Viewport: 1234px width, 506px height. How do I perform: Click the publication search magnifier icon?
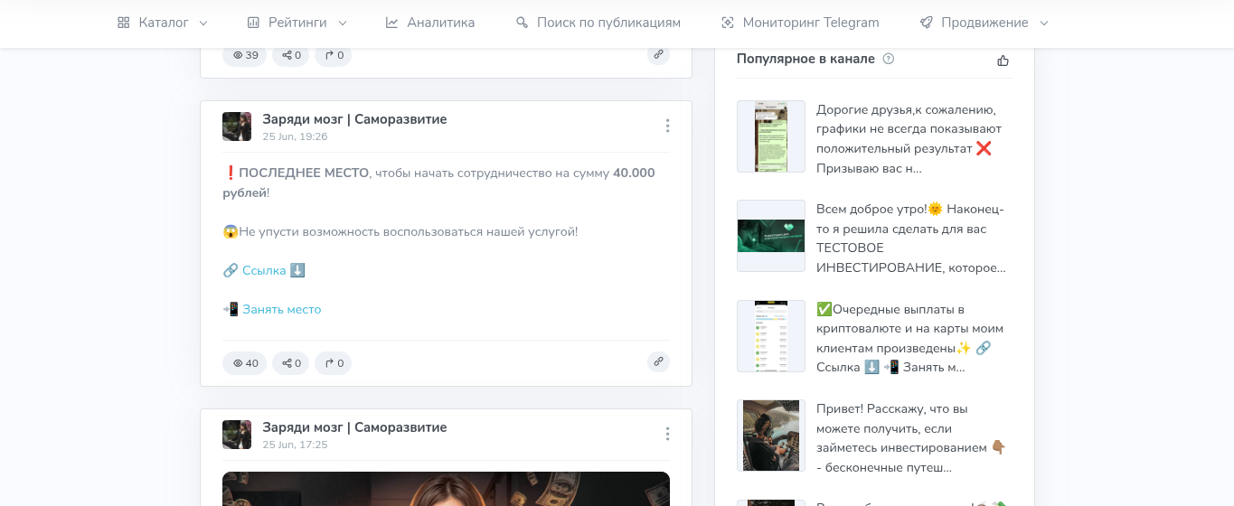coord(522,23)
